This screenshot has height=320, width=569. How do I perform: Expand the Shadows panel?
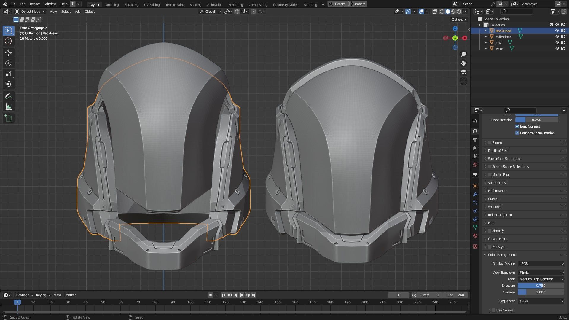coord(494,207)
